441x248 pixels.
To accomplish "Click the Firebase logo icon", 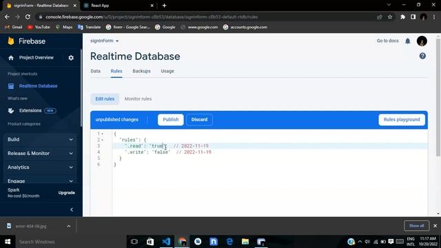I will point(11,41).
